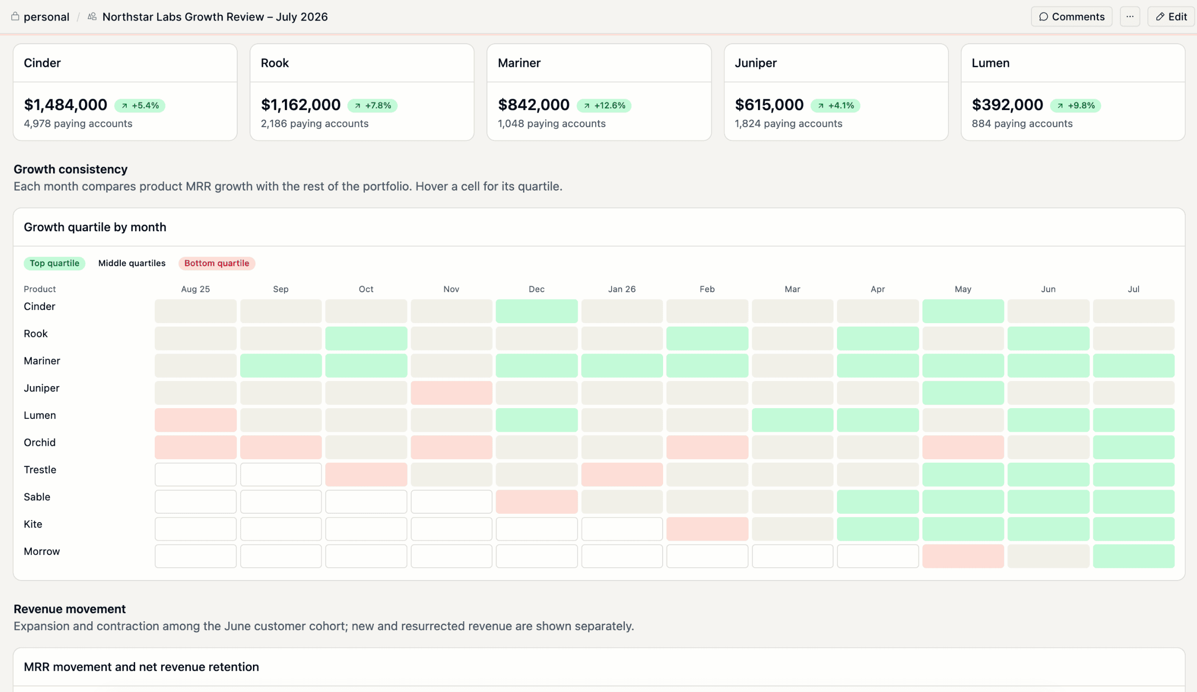The height and width of the screenshot is (692, 1197).
Task: Click the Growth consistency heading
Action: [70, 169]
